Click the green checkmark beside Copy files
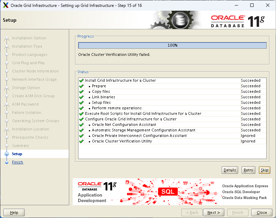276x218 pixels. (81, 91)
